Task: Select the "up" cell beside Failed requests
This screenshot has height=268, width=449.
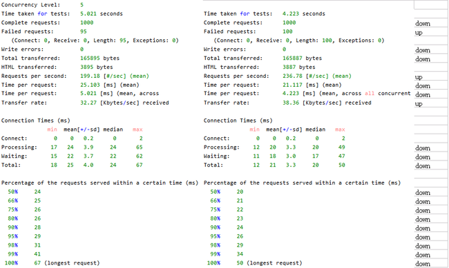Action: tap(431, 32)
